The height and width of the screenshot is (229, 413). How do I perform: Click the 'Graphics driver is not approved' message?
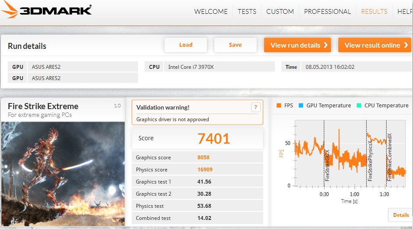pos(173,119)
